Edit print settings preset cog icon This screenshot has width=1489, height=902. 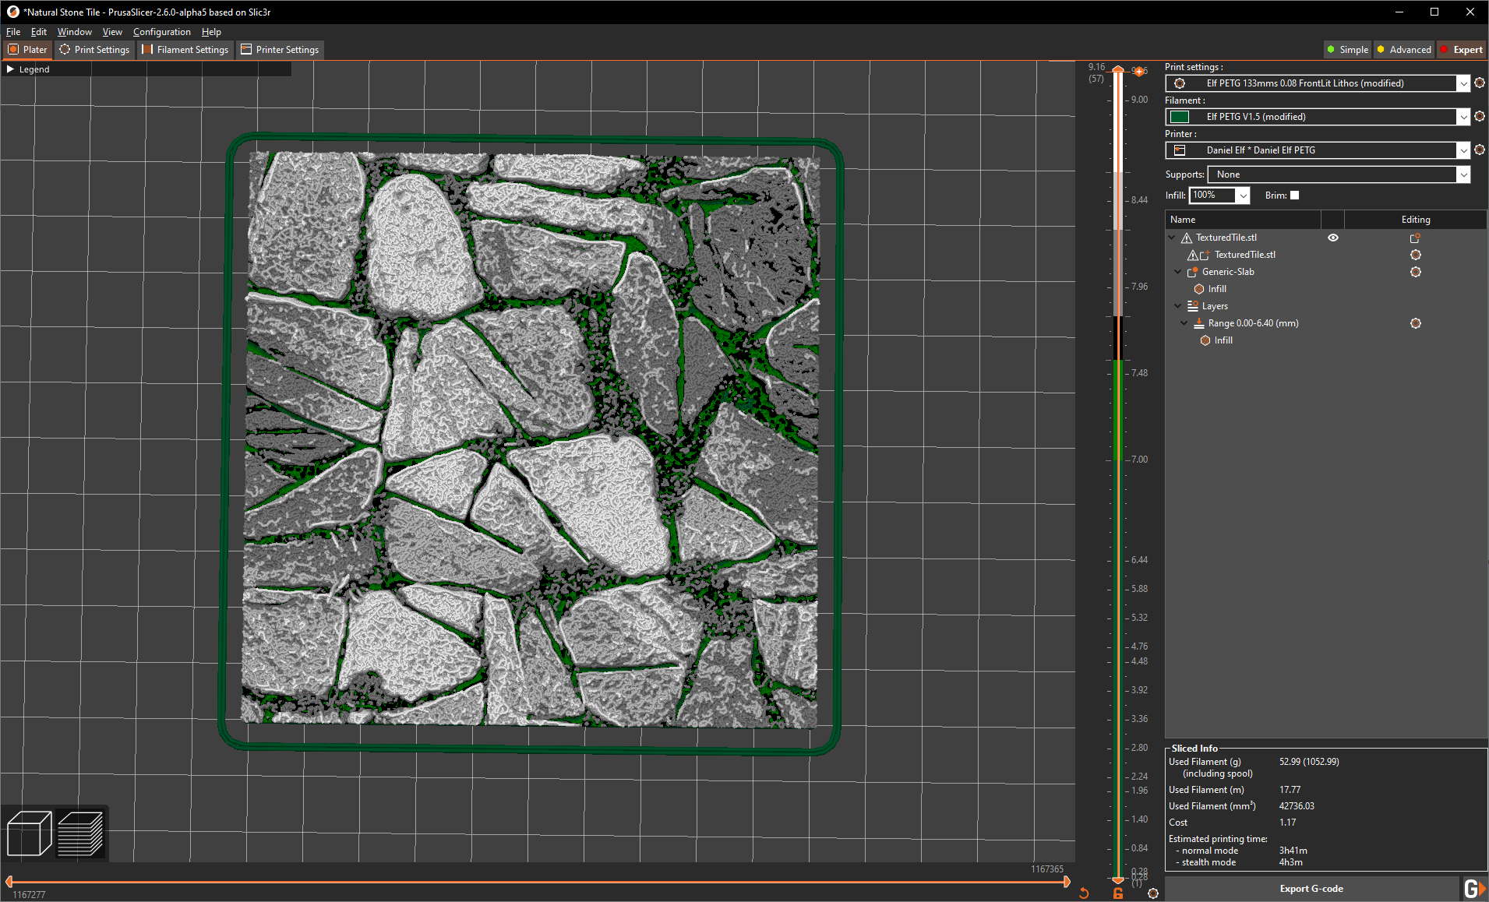(1480, 83)
